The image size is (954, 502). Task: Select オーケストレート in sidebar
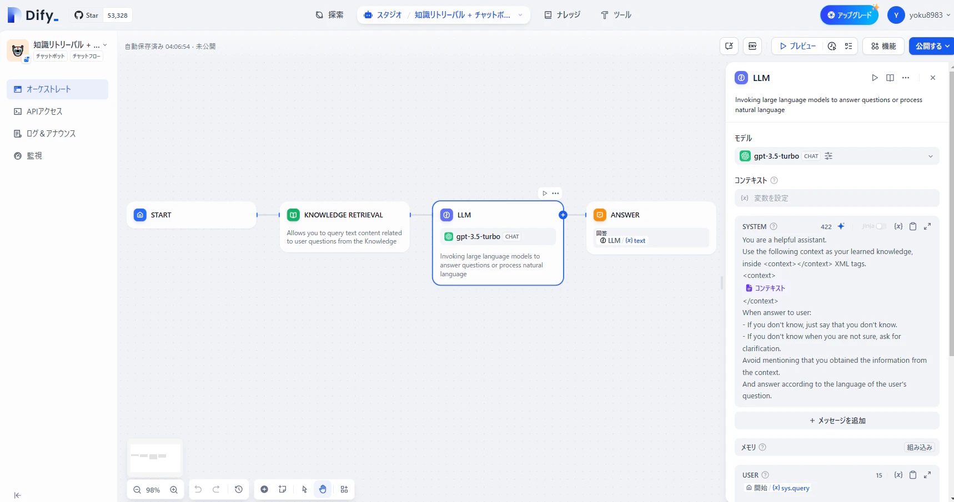pos(57,89)
